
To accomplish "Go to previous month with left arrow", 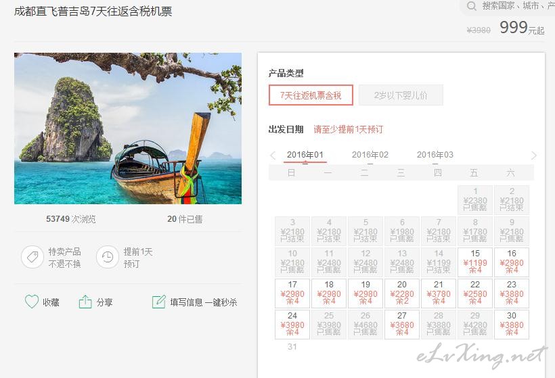I will pyautogui.click(x=273, y=156).
